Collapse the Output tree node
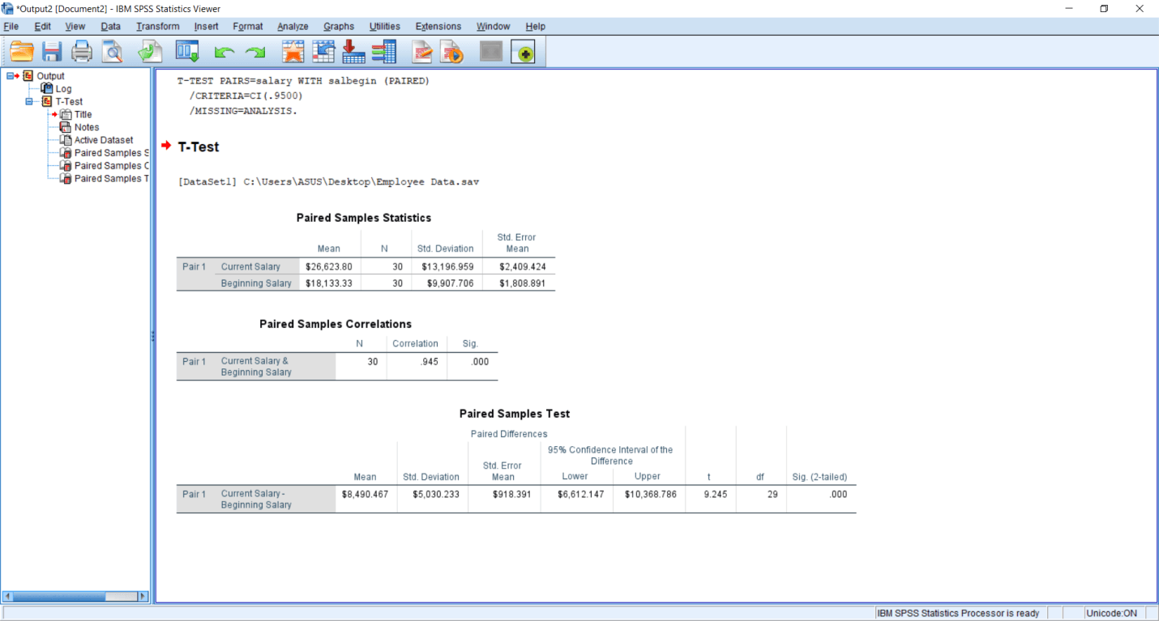This screenshot has width=1159, height=621. [10, 76]
